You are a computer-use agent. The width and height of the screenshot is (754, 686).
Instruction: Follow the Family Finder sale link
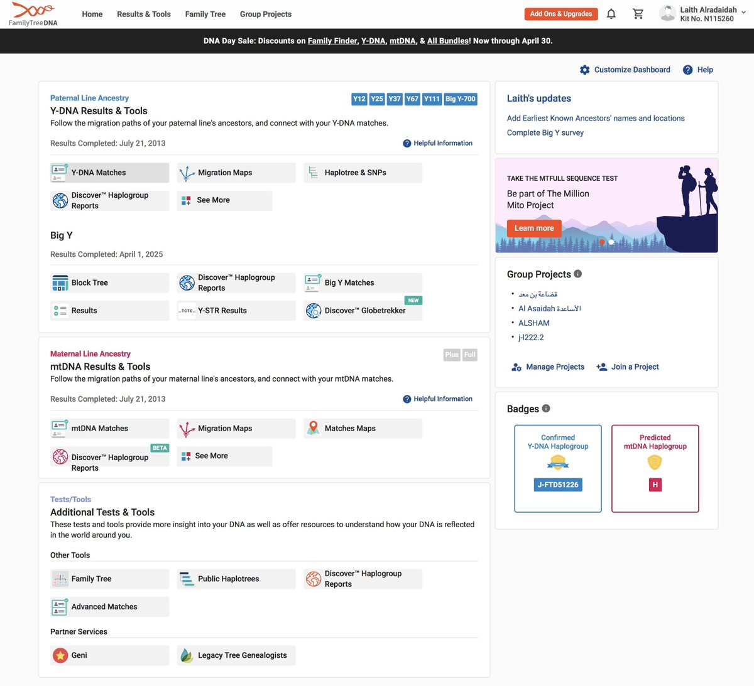click(332, 41)
